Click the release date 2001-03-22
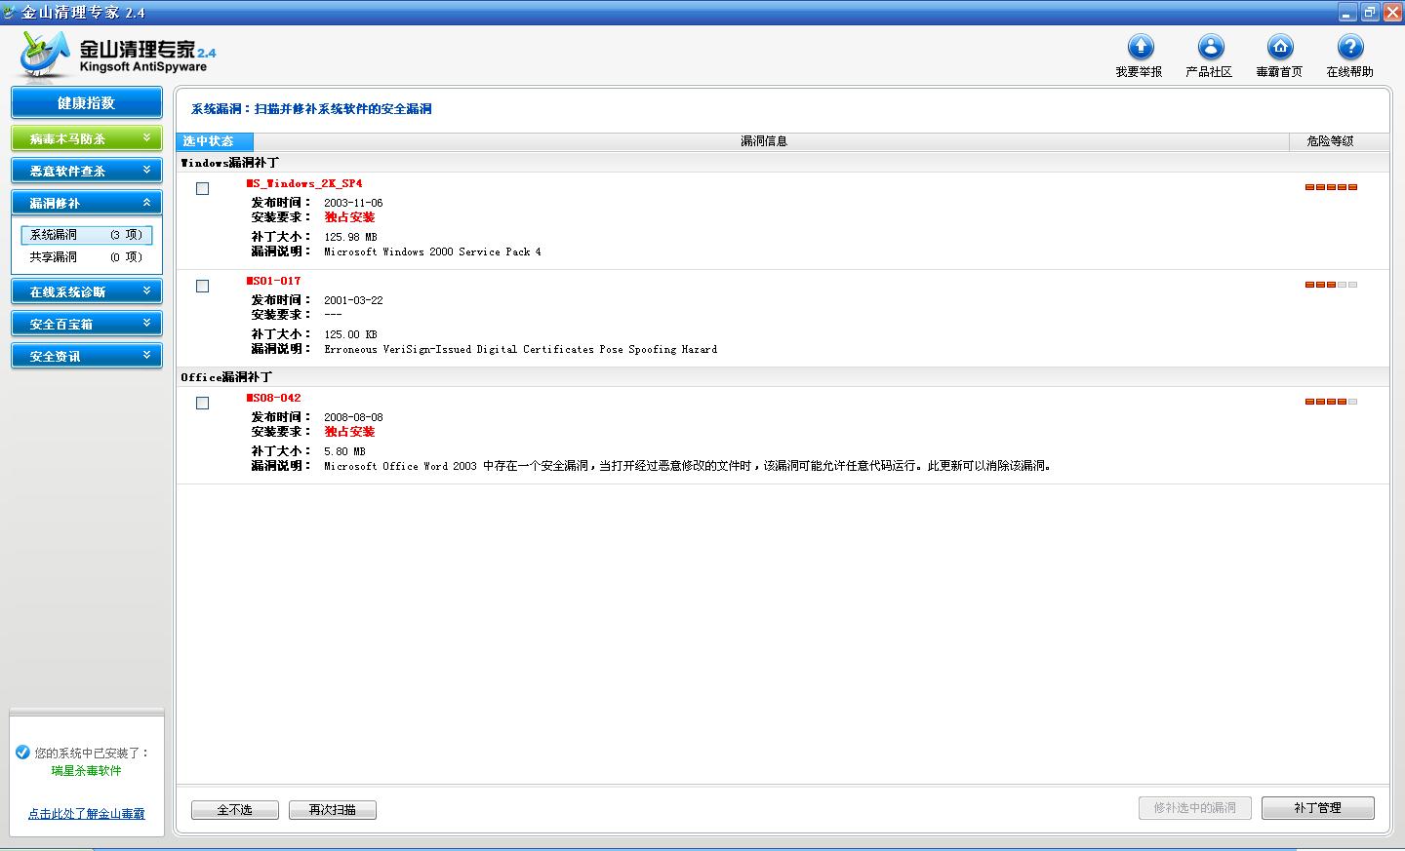1405x851 pixels. pyautogui.click(x=353, y=300)
